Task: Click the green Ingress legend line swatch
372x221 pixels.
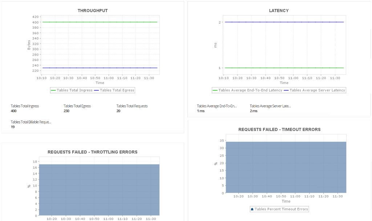Action: pos(53,90)
